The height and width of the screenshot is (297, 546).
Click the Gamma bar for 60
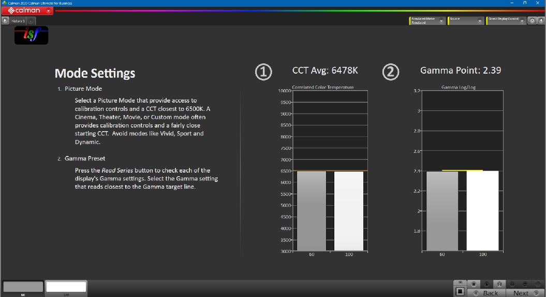pyautogui.click(x=442, y=210)
